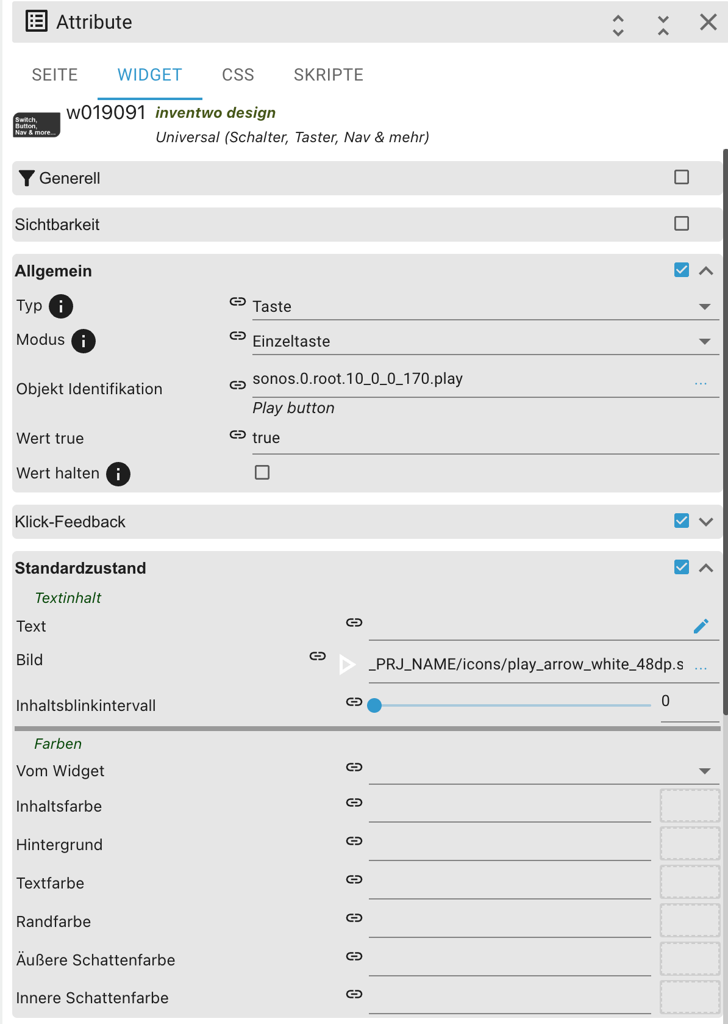Switch to the CSS tab
Image resolution: width=728 pixels, height=1024 pixels.
[238, 75]
